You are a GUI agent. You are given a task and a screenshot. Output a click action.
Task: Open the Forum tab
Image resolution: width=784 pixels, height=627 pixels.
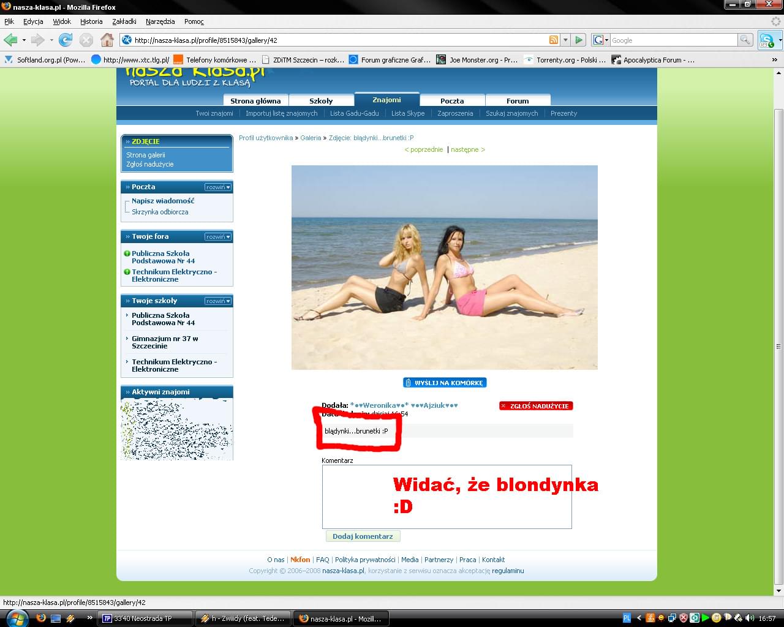pos(518,101)
